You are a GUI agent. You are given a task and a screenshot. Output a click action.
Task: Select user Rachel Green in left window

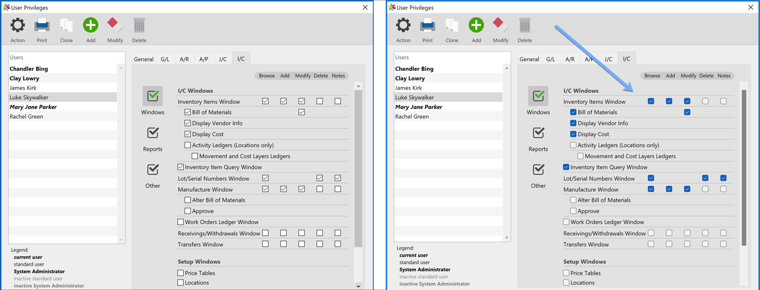26,116
